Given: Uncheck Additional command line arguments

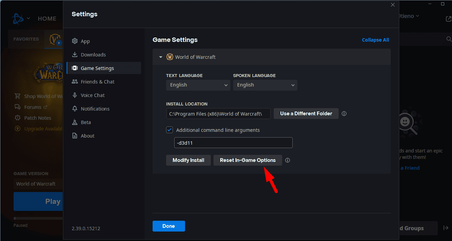Looking at the screenshot, I should tap(169, 130).
